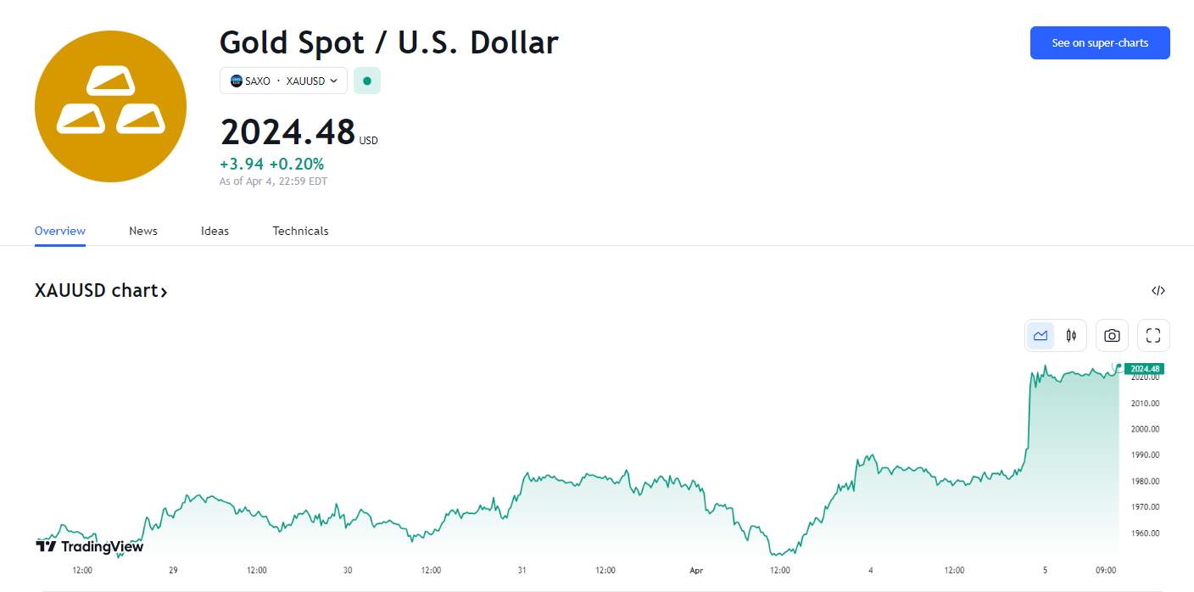Click See on super-charts button

(1100, 42)
